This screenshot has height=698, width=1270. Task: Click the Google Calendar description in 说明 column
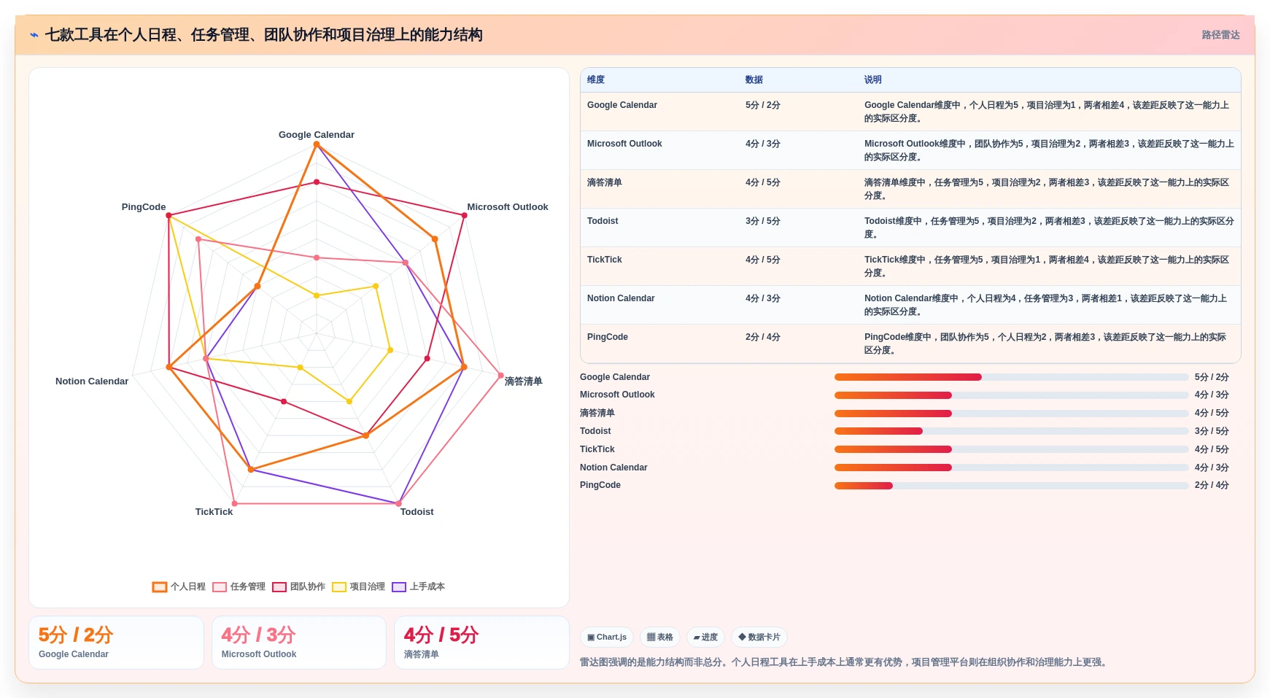tap(1048, 112)
